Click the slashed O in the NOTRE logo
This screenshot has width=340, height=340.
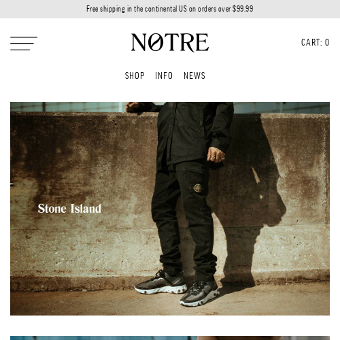click(156, 42)
